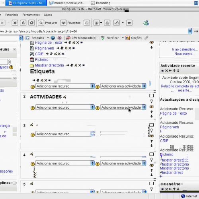
Task: Open the Discuss toolbar icon
Action: (x=129, y=23)
